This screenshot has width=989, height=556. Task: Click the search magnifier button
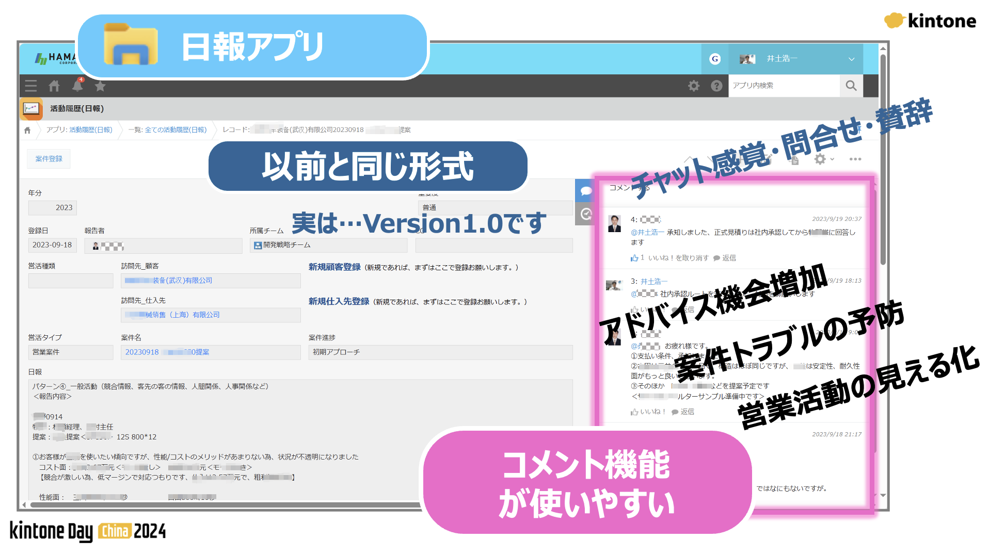pos(851,86)
